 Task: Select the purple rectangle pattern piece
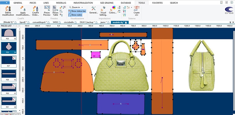pyautogui.click(x=121, y=104)
